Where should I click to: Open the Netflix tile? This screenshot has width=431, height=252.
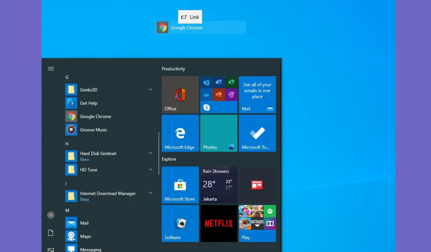(x=219, y=223)
